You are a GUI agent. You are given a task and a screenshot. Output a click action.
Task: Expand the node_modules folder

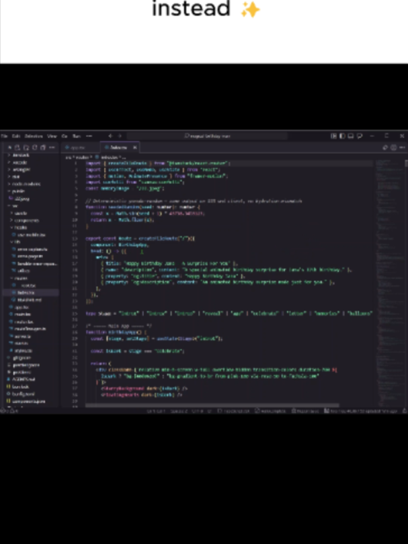tap(30, 184)
